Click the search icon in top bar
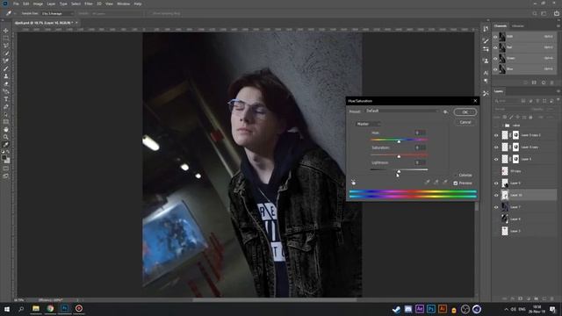 pos(535,13)
